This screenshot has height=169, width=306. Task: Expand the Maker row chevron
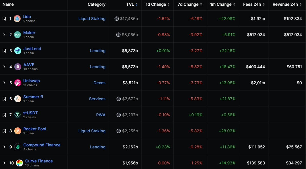[x=4, y=35]
